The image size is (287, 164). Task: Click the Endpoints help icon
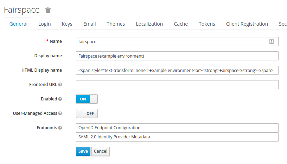click(x=60, y=128)
